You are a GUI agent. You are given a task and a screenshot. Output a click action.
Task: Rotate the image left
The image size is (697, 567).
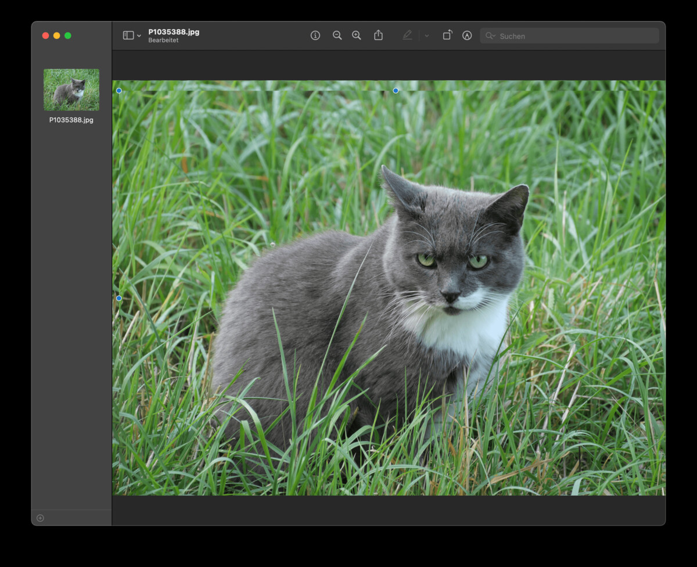pos(447,35)
